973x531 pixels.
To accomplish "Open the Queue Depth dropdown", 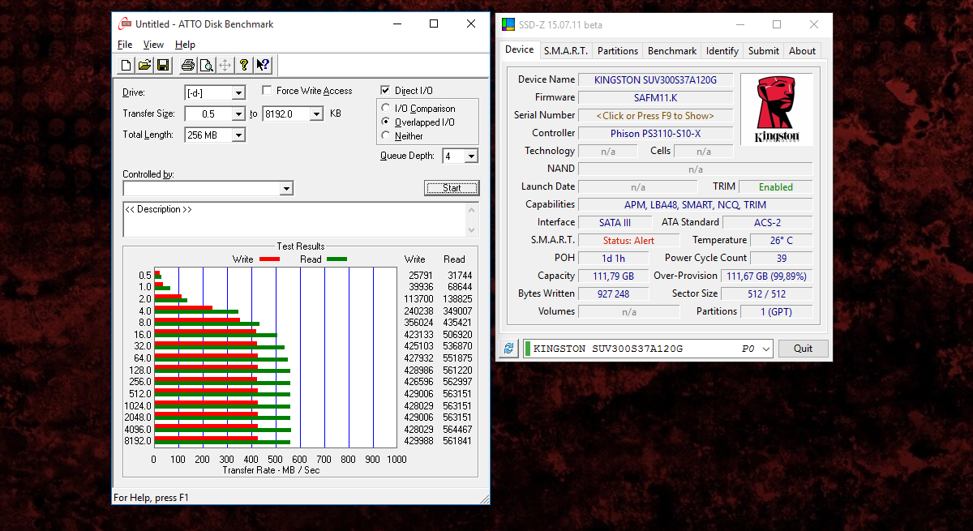I will [471, 156].
